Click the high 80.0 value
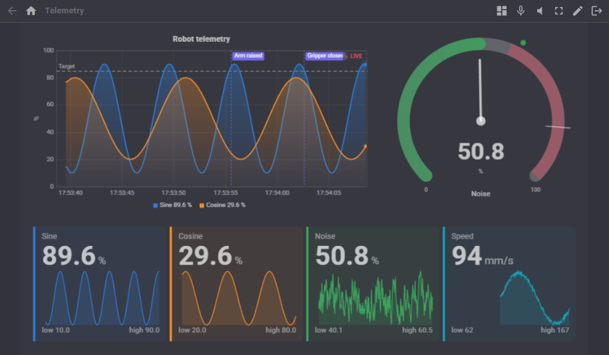The image size is (609, 355). click(280, 330)
